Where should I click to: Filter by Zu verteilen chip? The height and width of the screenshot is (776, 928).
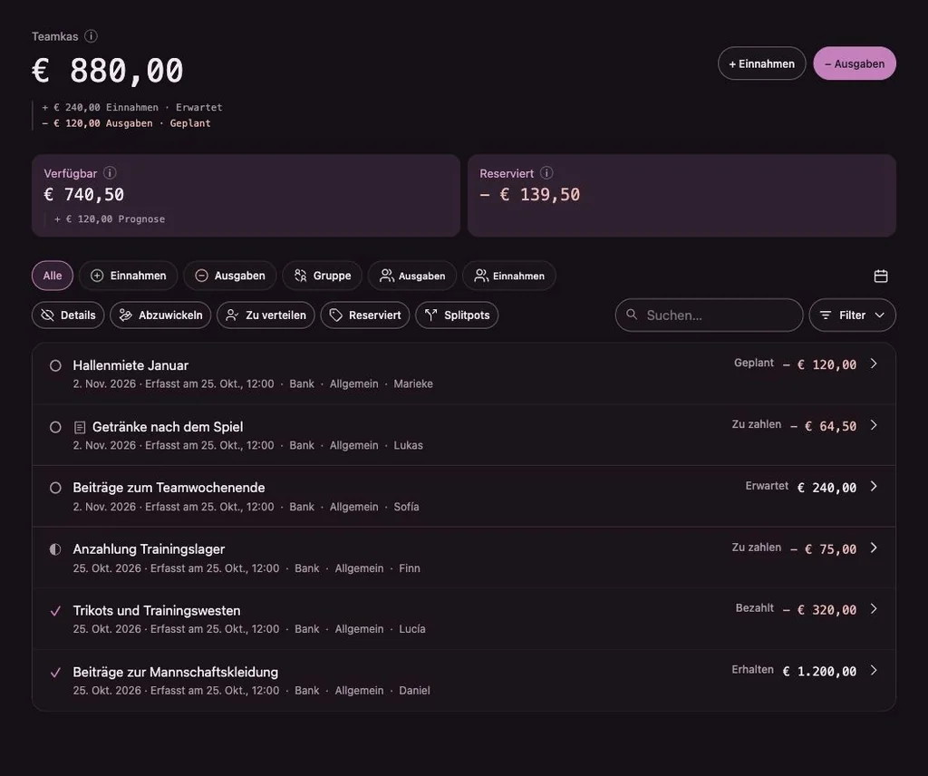click(266, 315)
